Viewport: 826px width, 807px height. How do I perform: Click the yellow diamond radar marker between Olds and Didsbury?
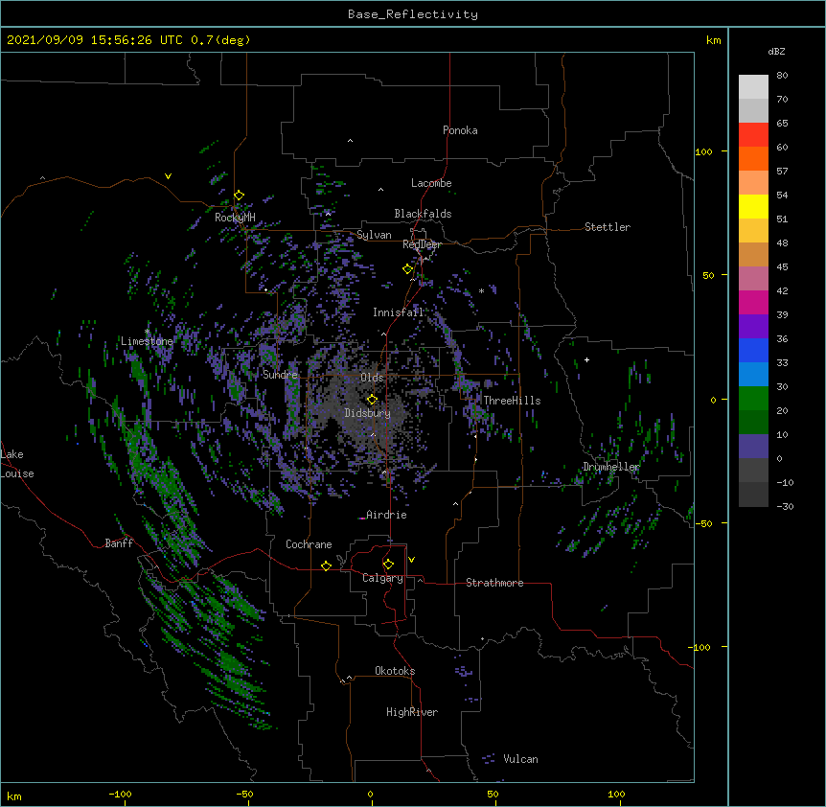372,400
